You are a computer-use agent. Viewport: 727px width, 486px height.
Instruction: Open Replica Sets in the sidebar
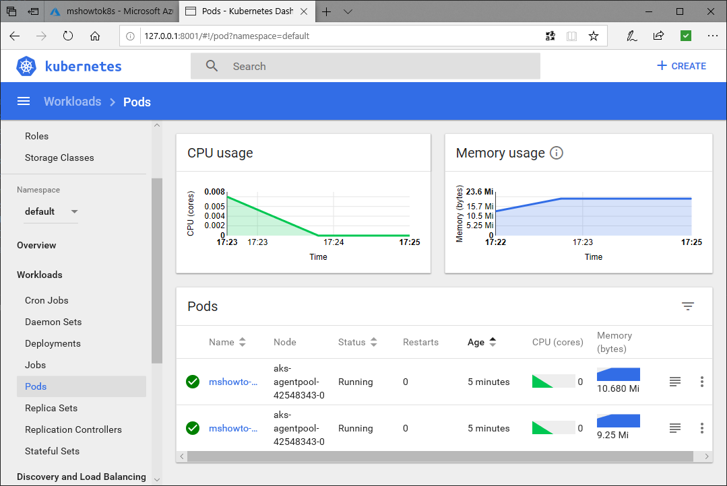pos(51,408)
